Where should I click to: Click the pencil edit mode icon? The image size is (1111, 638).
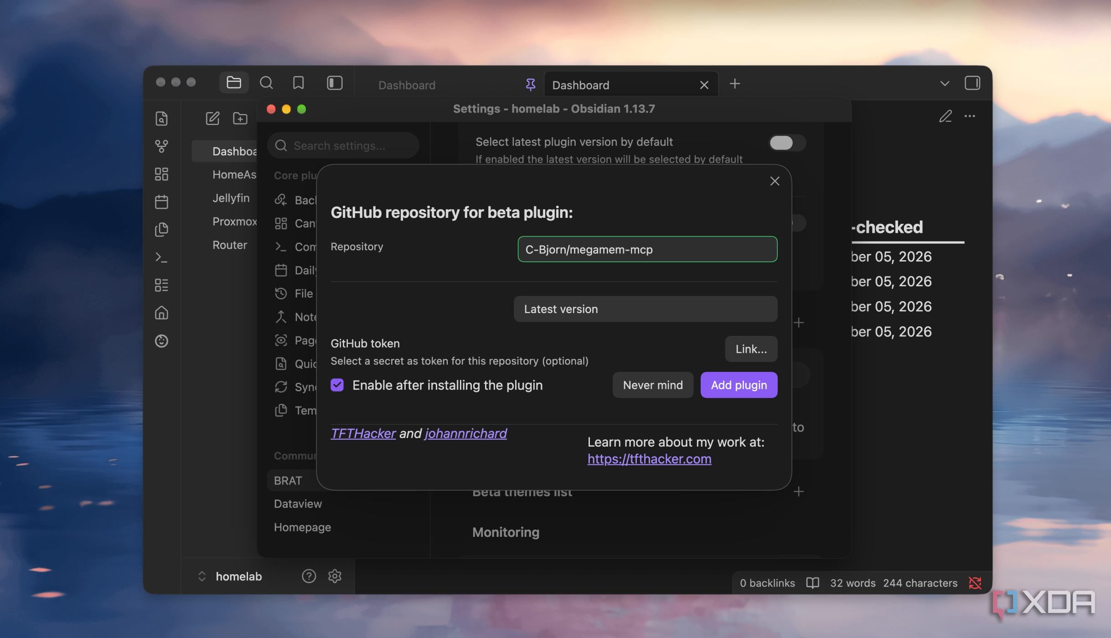(x=945, y=116)
